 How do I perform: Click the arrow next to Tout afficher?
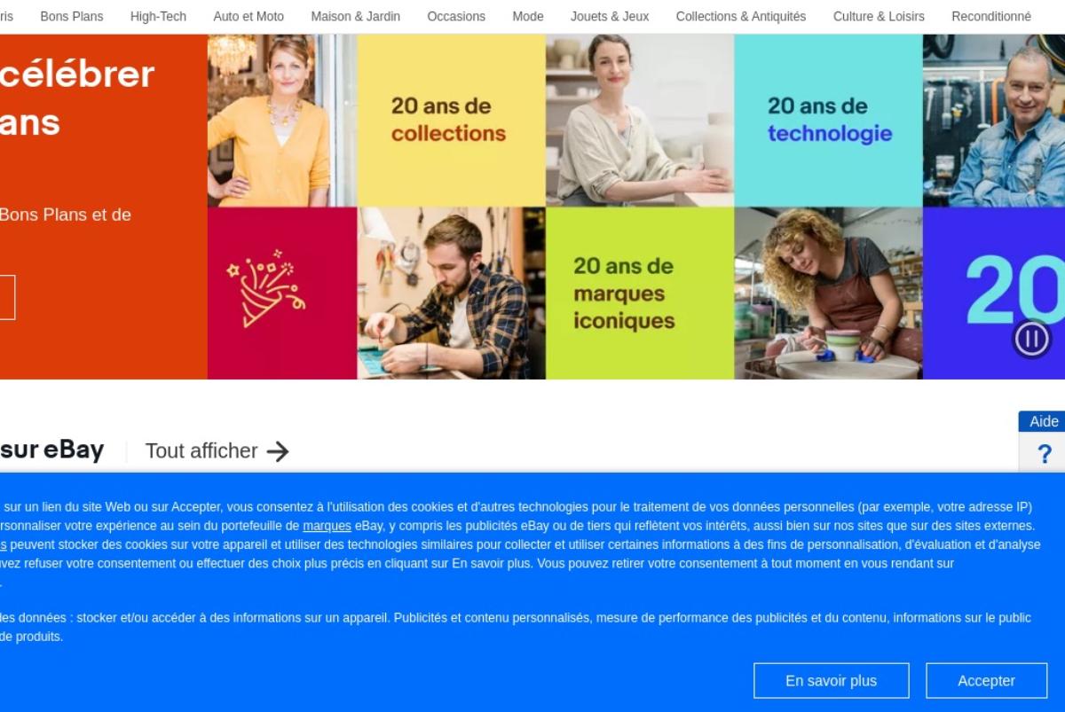(278, 451)
